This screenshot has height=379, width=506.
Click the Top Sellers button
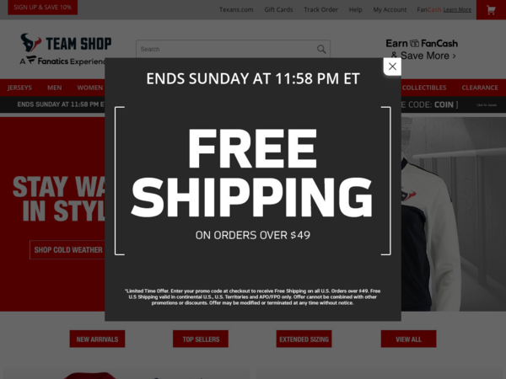click(201, 339)
